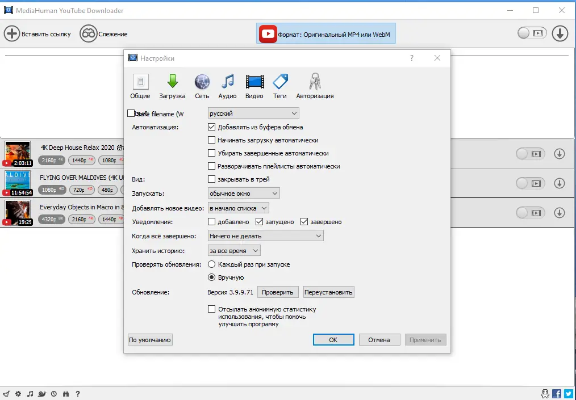The image size is (576, 400).
Task: Open в начало списка dropdown
Action: tap(239, 208)
